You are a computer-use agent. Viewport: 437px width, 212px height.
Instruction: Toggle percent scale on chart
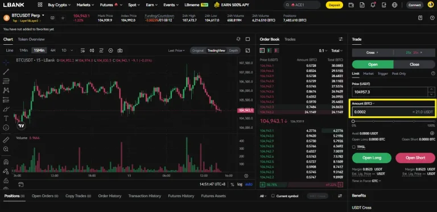(x=232, y=184)
